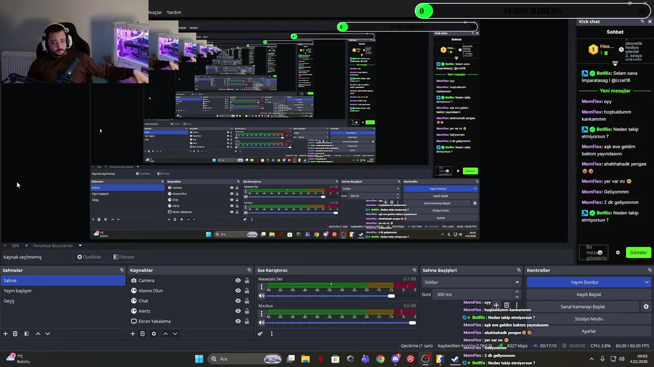This screenshot has height=367, width=654.
Task: Undock the Kaynaklar panel
Action: [249, 270]
